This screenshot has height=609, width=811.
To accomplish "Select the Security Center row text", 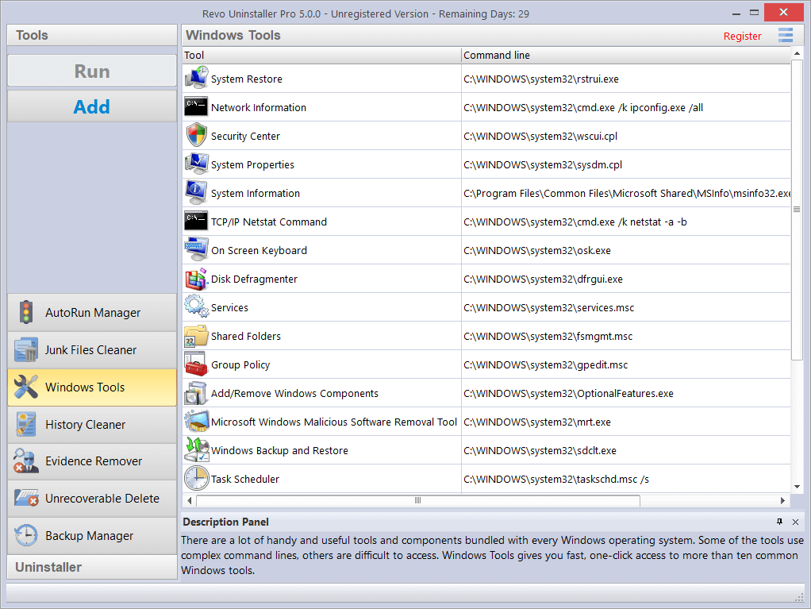I will [246, 136].
